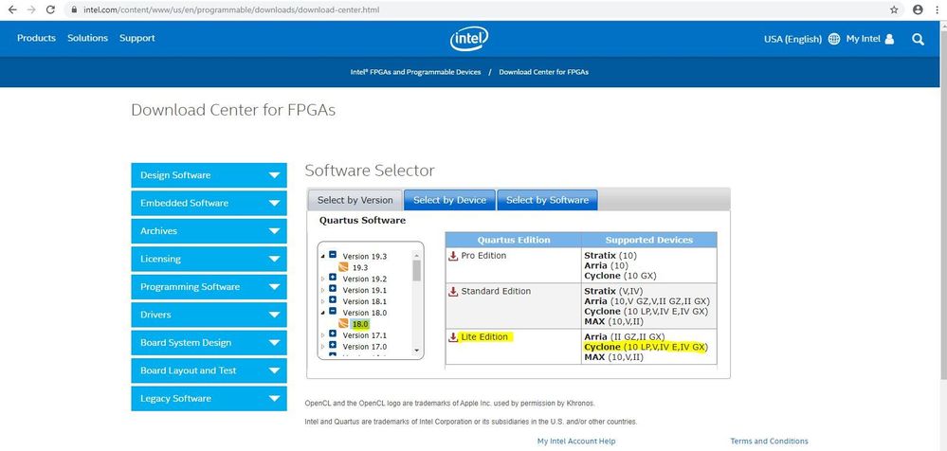Expand the Legacy Software sidebar section
The image size is (947, 451).
click(x=209, y=399)
